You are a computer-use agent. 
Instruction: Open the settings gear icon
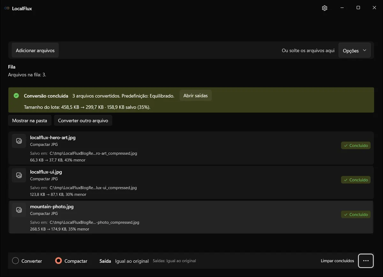click(x=325, y=8)
